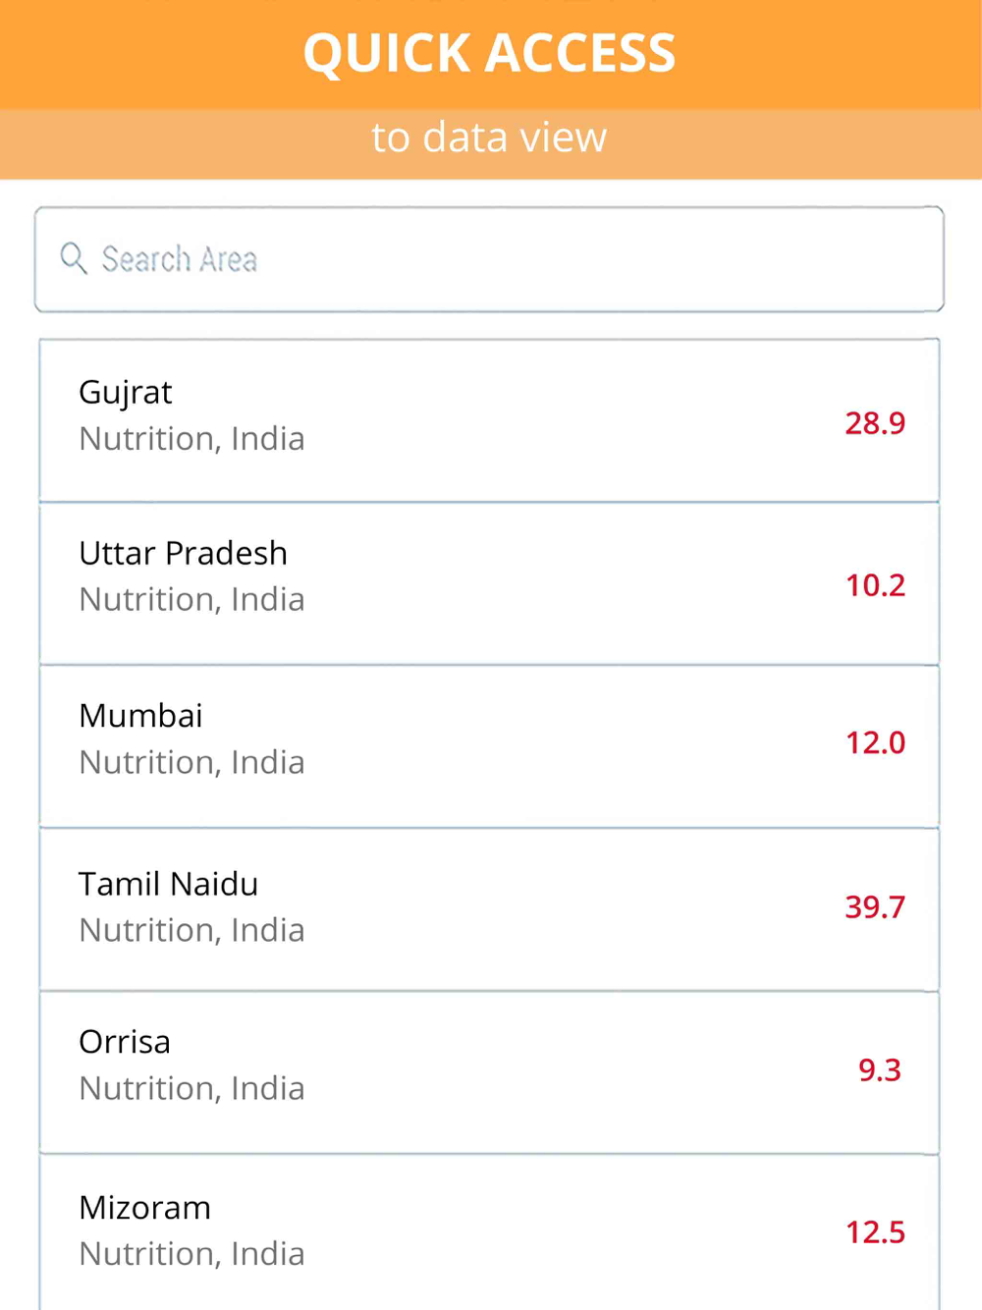
Task: Open the Orrisa nutrition entry
Action: [x=489, y=1072]
